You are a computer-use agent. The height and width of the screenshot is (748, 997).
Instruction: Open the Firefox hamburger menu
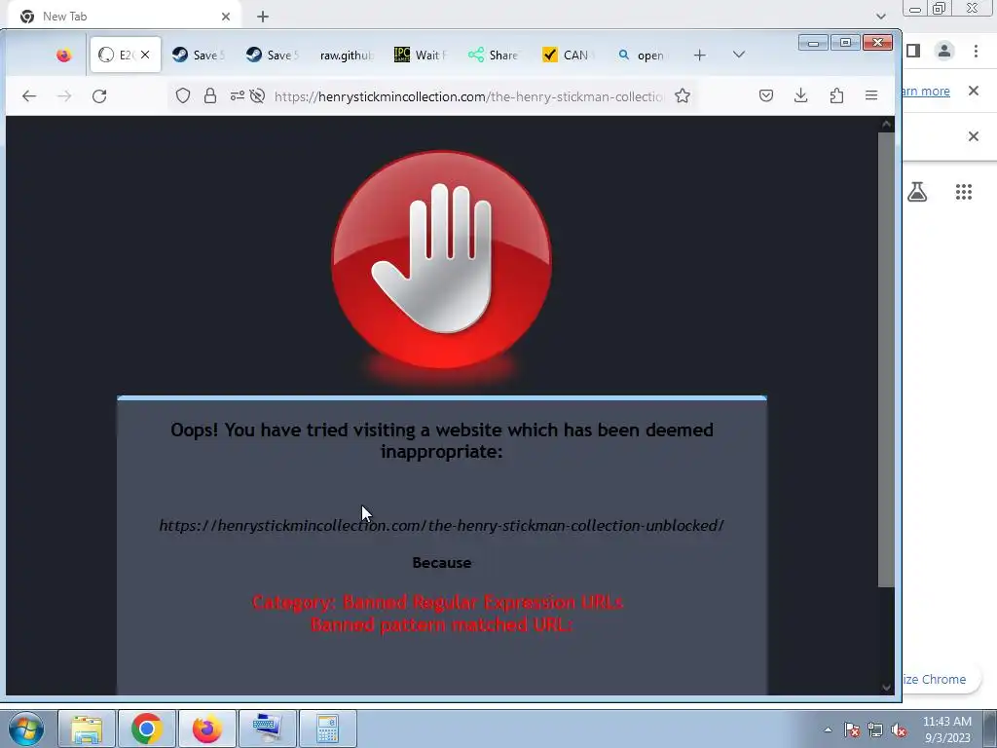[871, 96]
